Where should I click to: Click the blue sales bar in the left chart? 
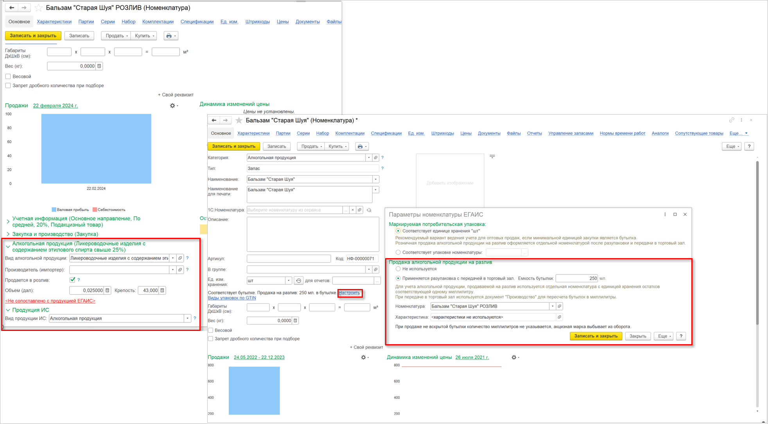(96, 149)
